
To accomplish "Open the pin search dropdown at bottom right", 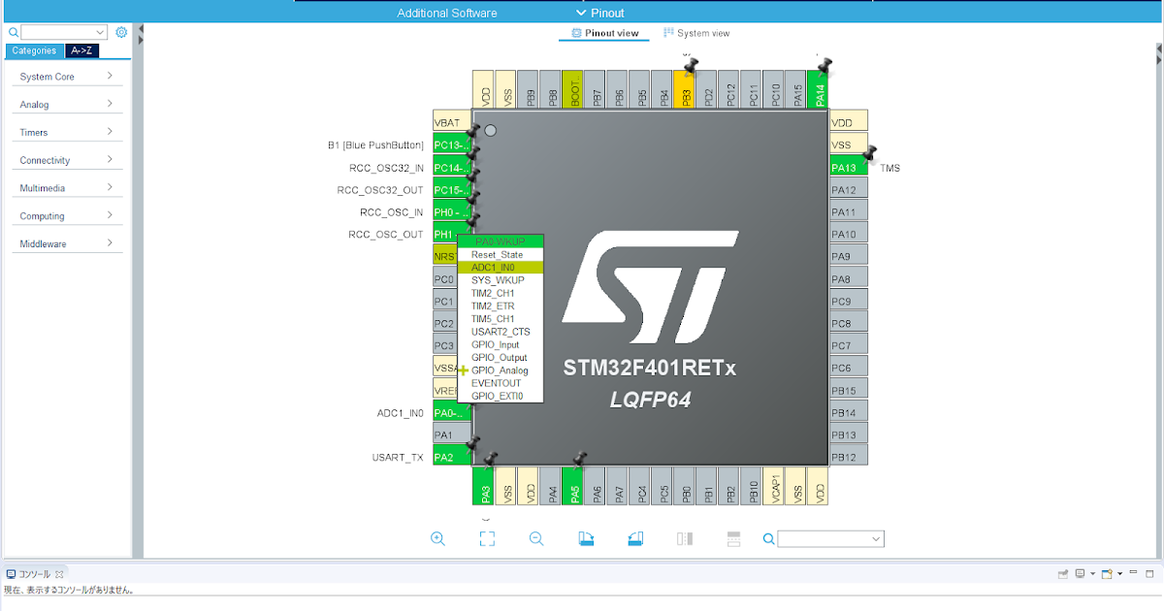I will (874, 538).
